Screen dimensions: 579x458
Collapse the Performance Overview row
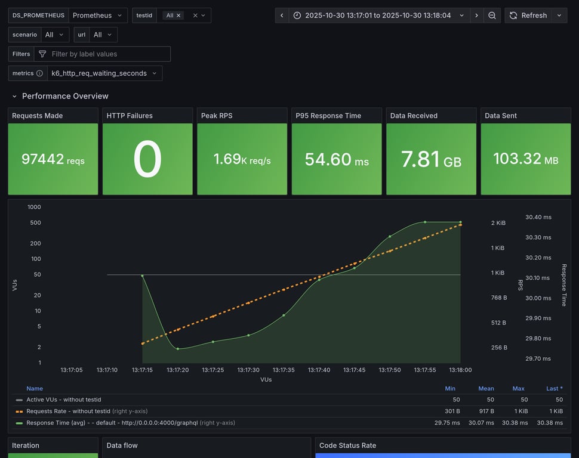[15, 96]
